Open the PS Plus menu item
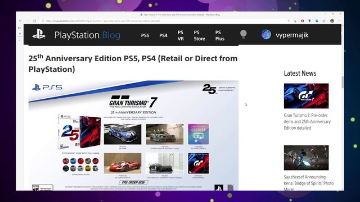 tap(220, 35)
